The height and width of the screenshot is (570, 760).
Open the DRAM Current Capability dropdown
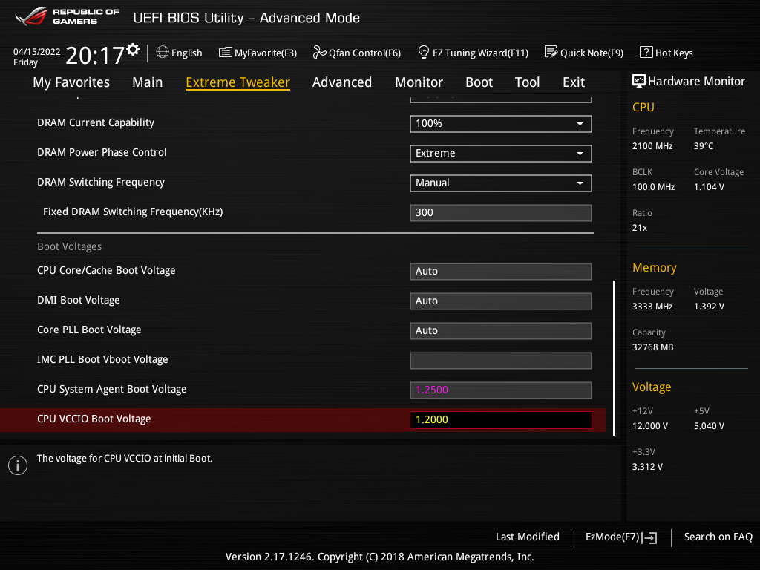501,124
